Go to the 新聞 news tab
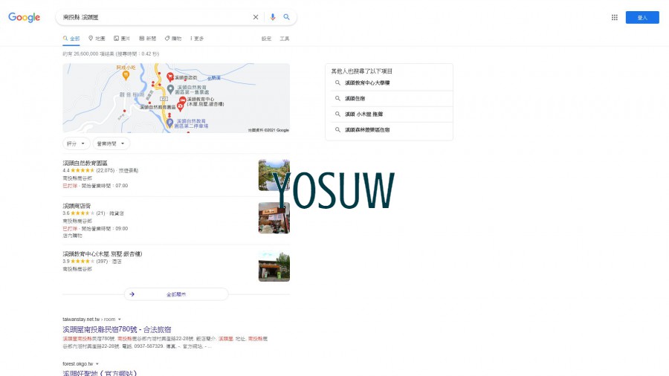This screenshot has width=669, height=376. [147, 39]
